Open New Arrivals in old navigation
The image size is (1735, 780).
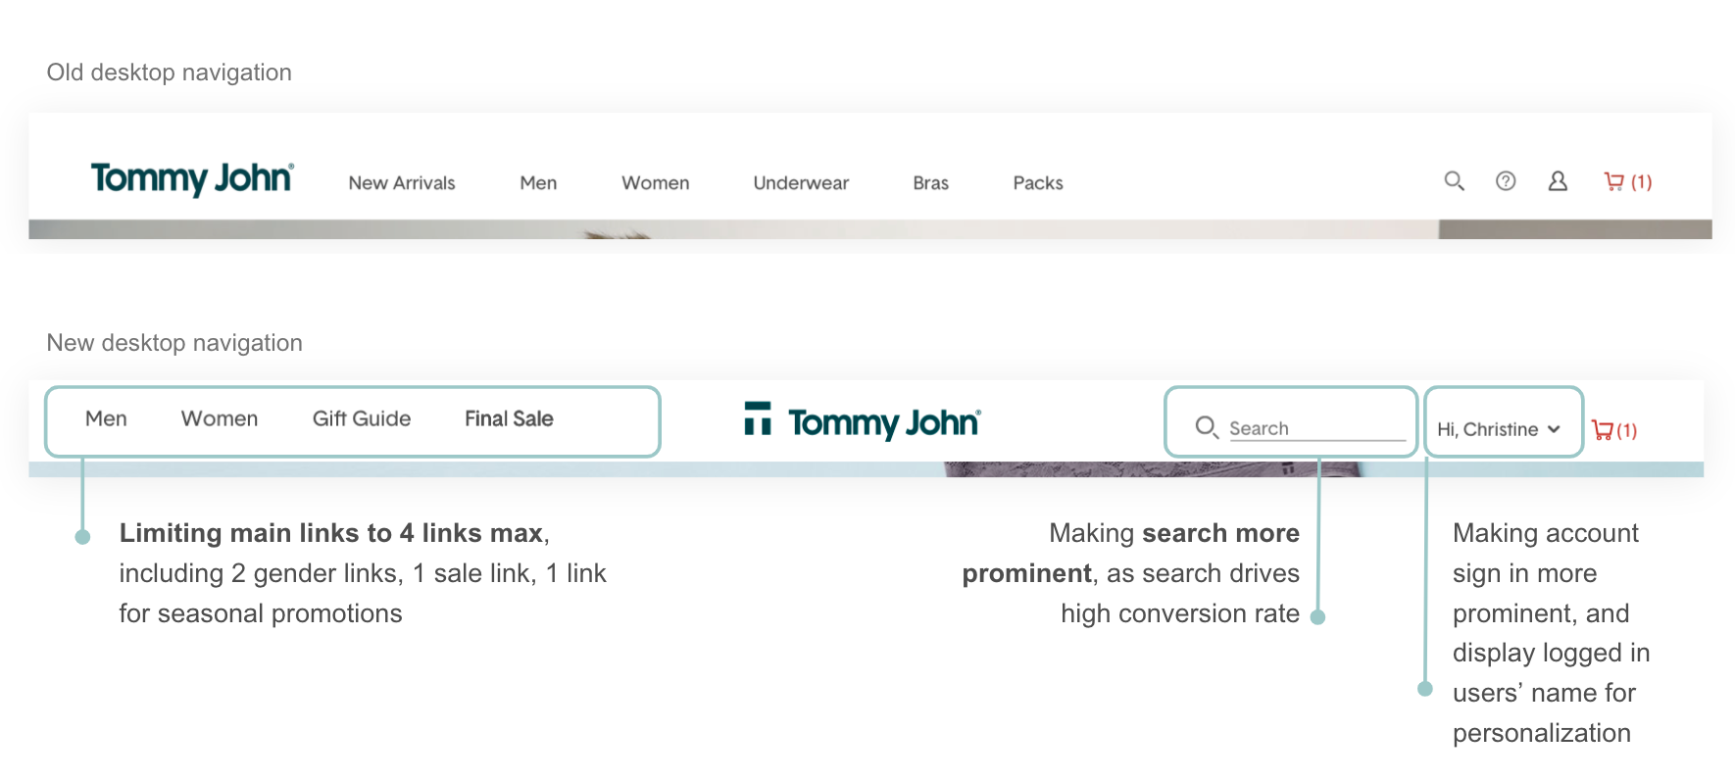click(402, 183)
